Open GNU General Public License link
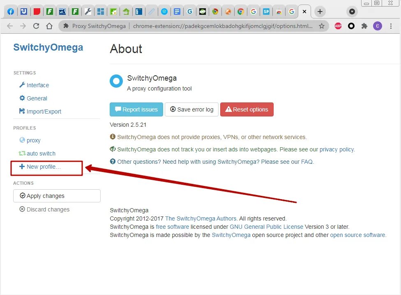The width and height of the screenshot is (401, 295). [267, 227]
